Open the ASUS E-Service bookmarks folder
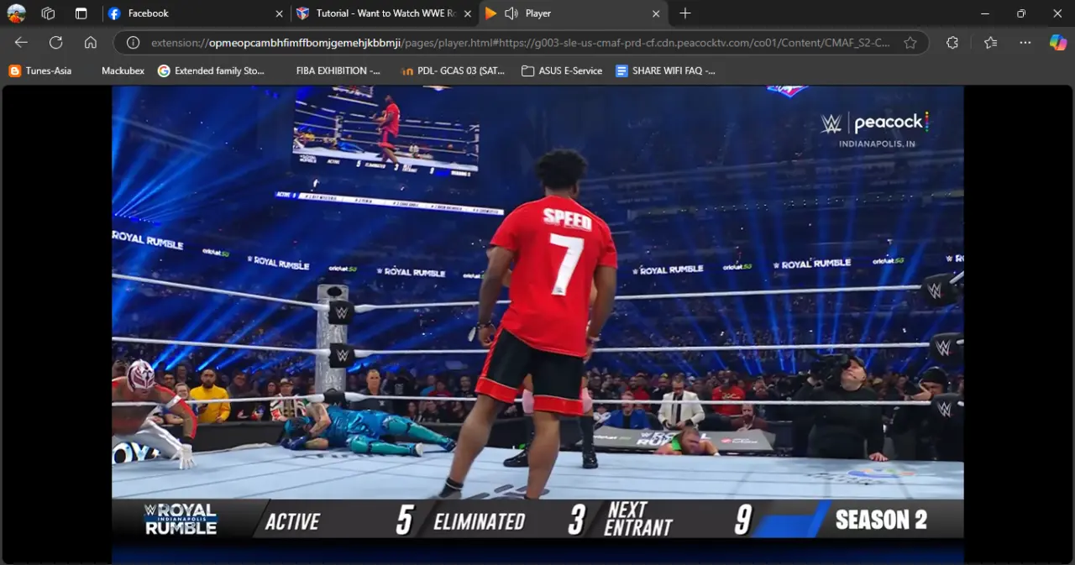1075x565 pixels. (562, 71)
